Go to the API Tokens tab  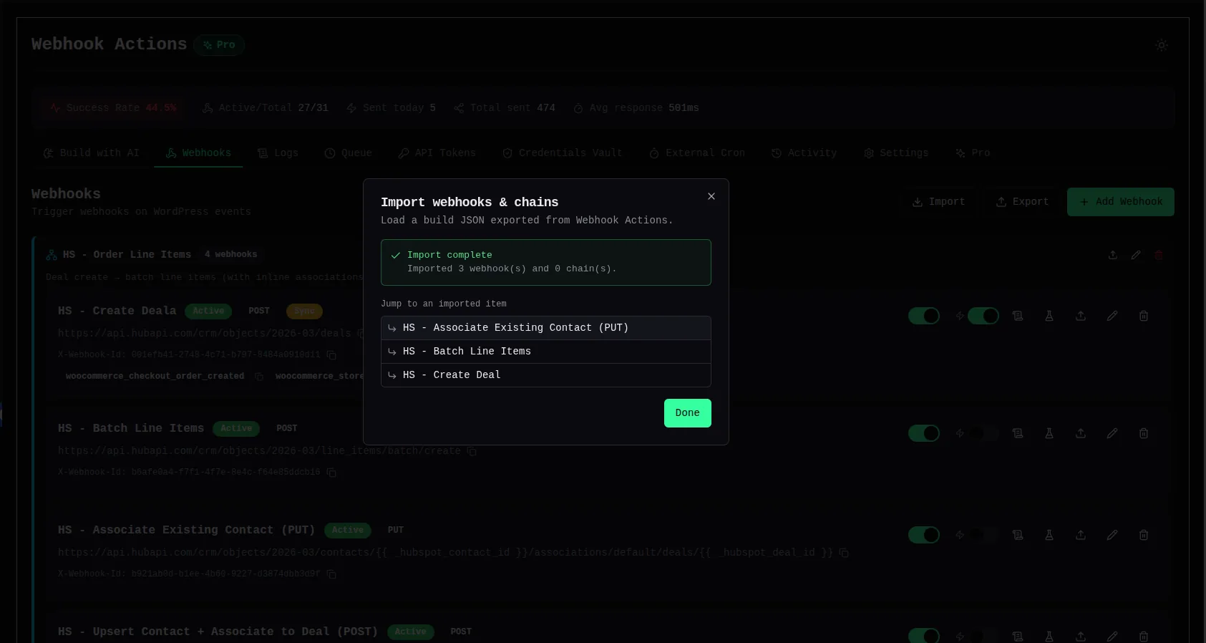click(x=437, y=153)
